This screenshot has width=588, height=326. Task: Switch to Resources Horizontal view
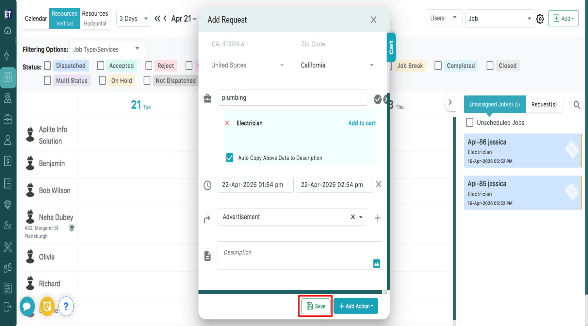click(95, 19)
